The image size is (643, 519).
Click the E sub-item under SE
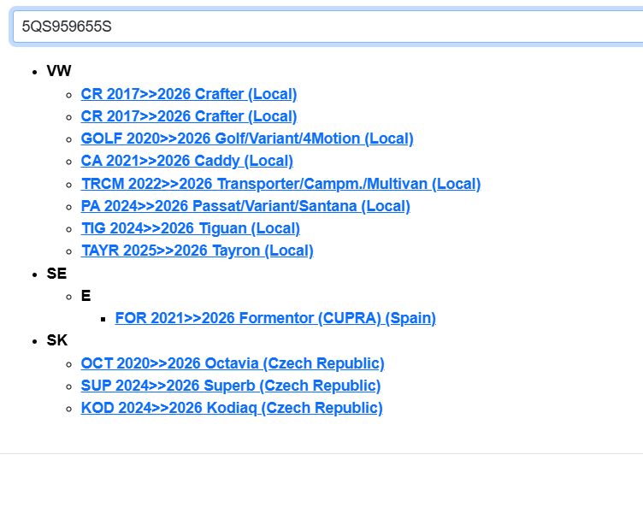86,296
